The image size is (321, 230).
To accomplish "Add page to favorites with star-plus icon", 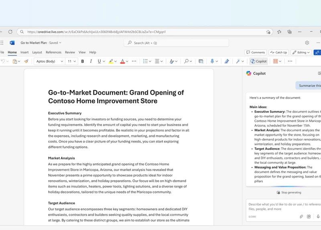I will click(268, 32).
